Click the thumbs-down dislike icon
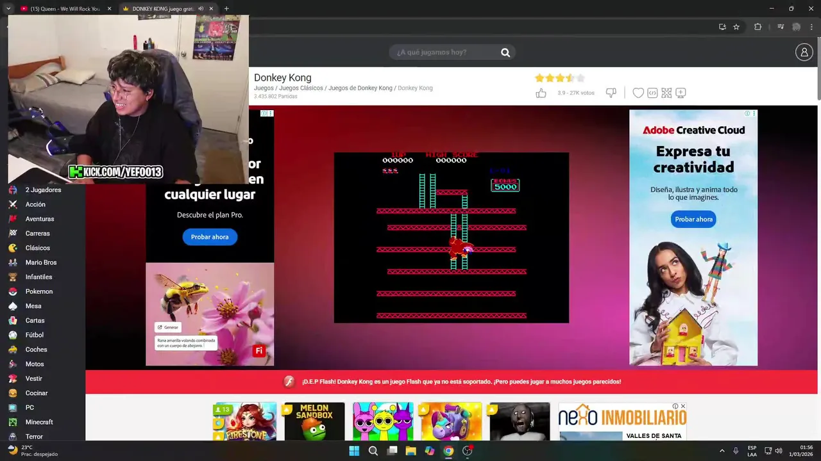Screen dimensions: 821x461 611,93
